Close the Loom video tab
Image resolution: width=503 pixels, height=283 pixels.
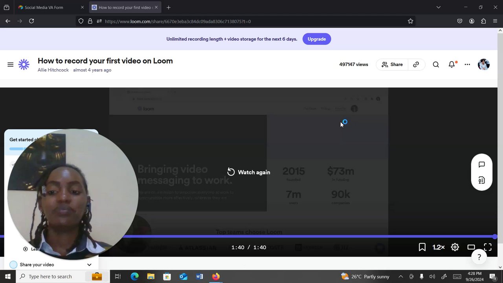pyautogui.click(x=156, y=7)
